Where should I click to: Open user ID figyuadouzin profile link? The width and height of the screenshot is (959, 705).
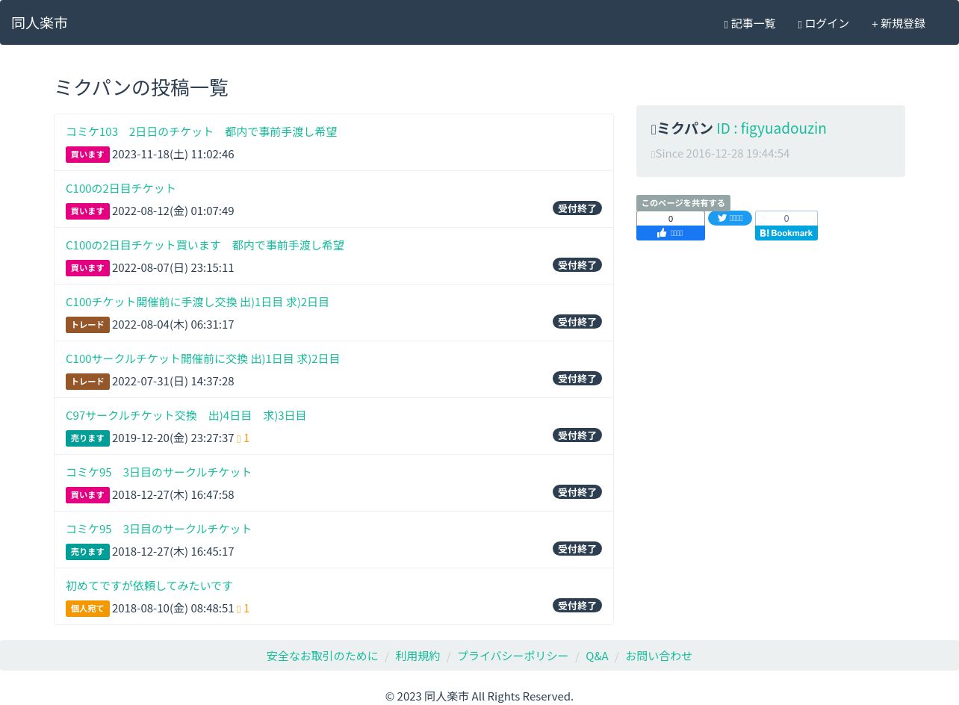[772, 128]
